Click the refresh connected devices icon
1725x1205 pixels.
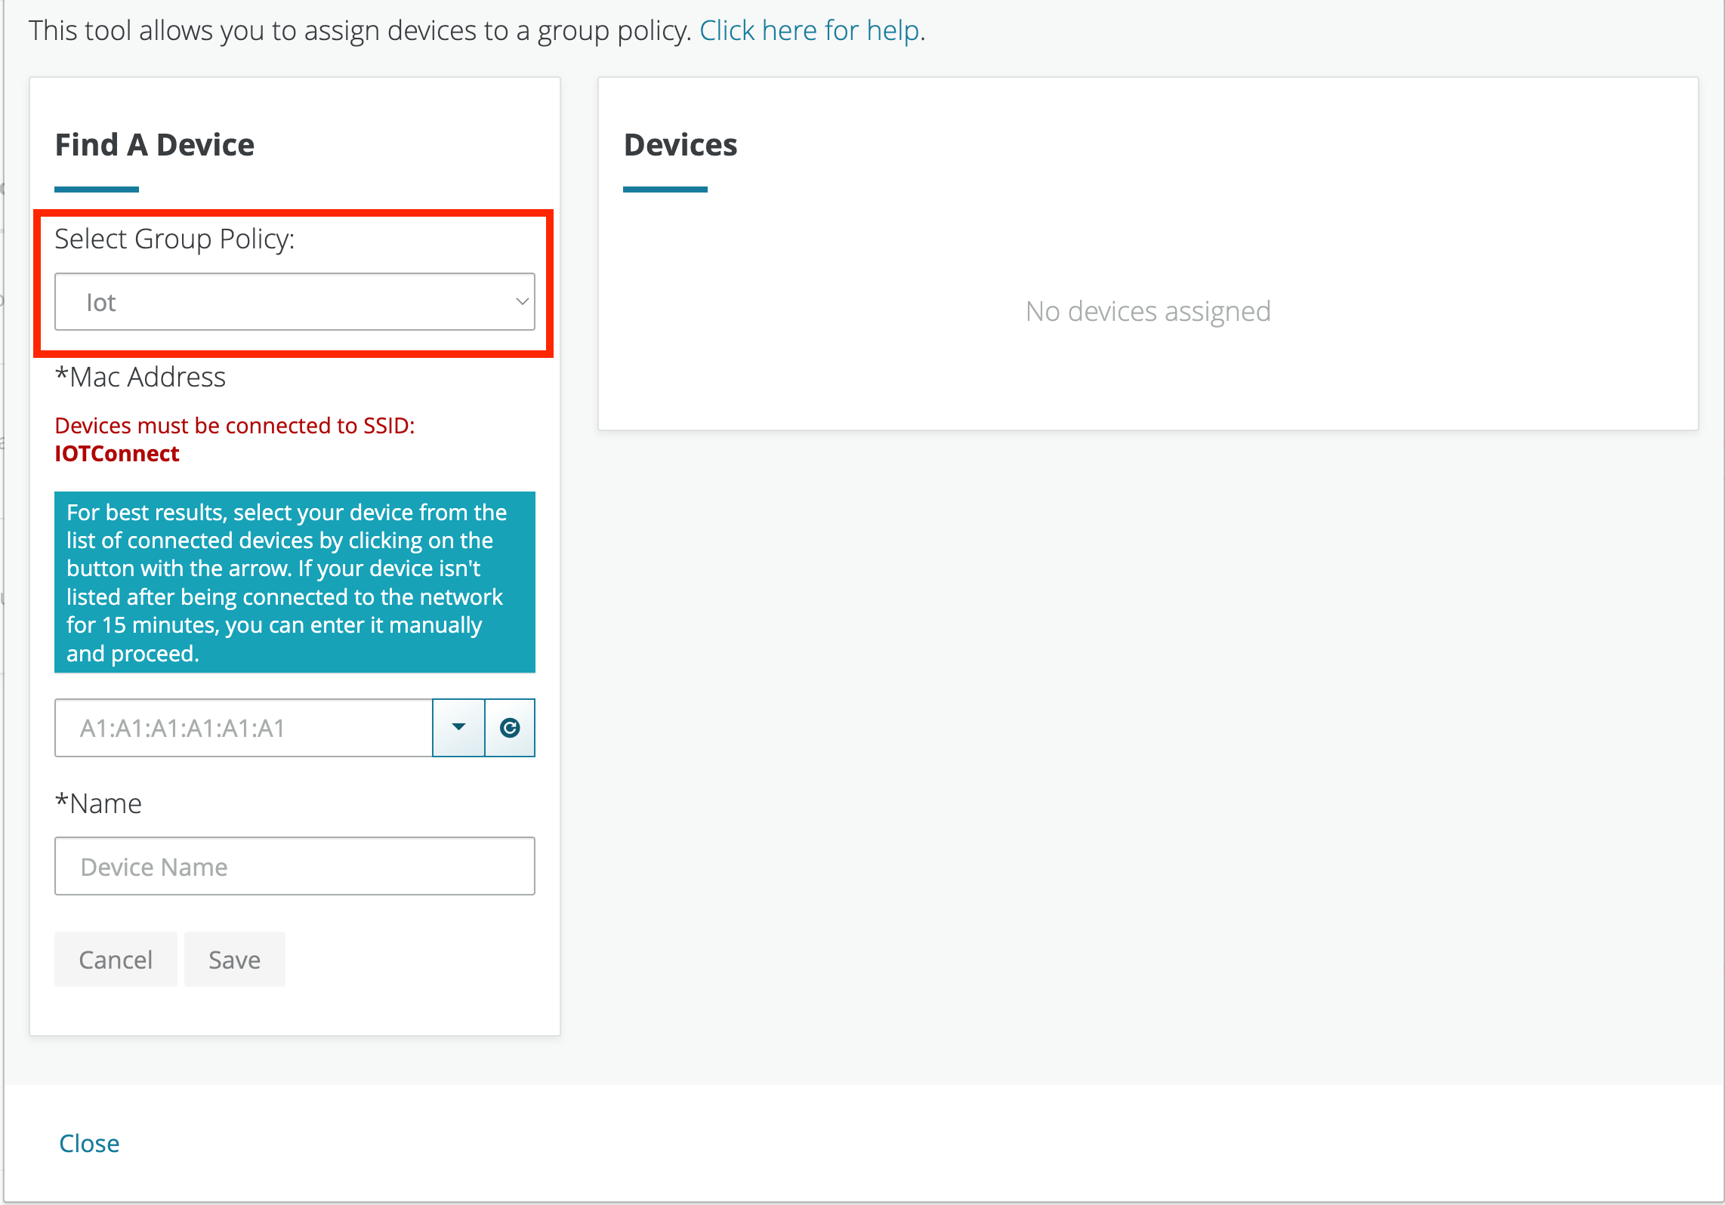click(510, 728)
